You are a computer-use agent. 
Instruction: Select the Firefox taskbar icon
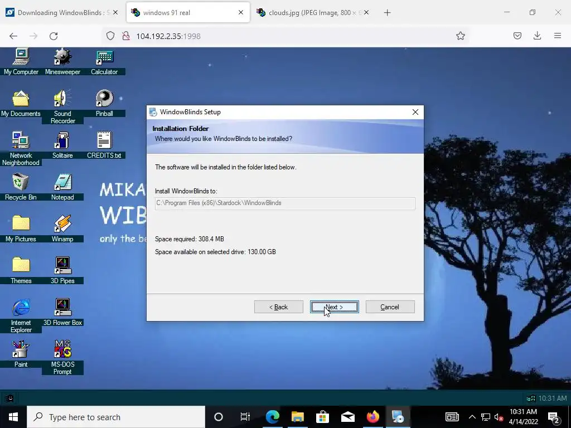(373, 417)
